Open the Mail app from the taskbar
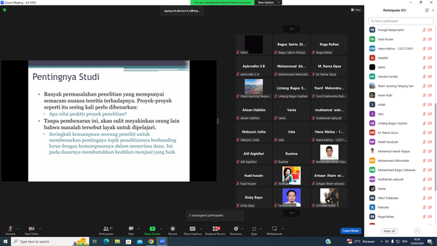 click(139, 241)
